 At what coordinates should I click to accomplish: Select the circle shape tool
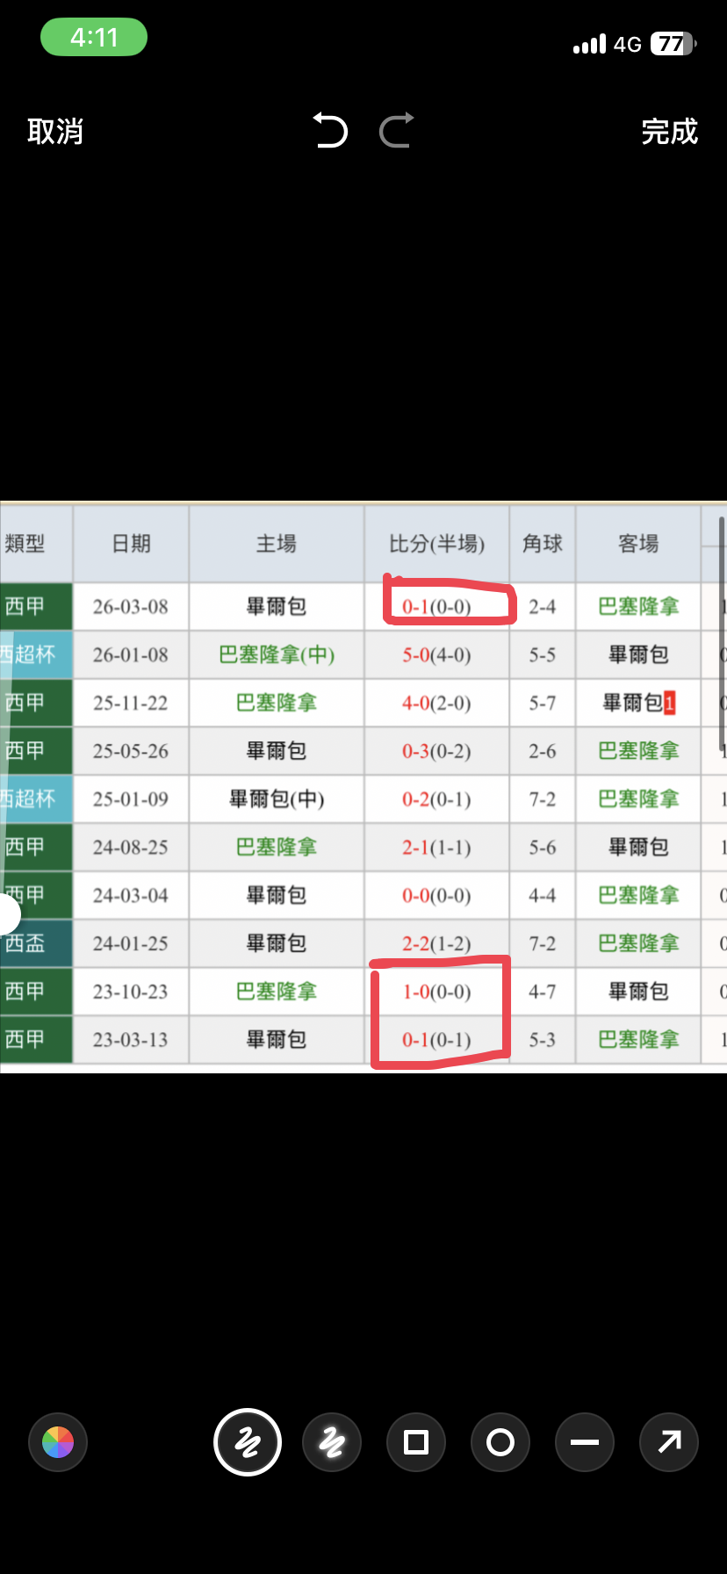[500, 1442]
